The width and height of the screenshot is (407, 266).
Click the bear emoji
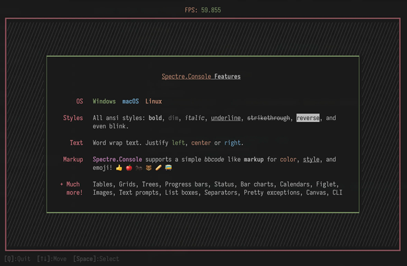(x=148, y=168)
